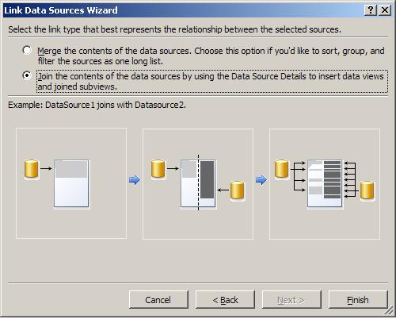
Task: Click the second blue arrow between diagrams
Action: (x=261, y=180)
